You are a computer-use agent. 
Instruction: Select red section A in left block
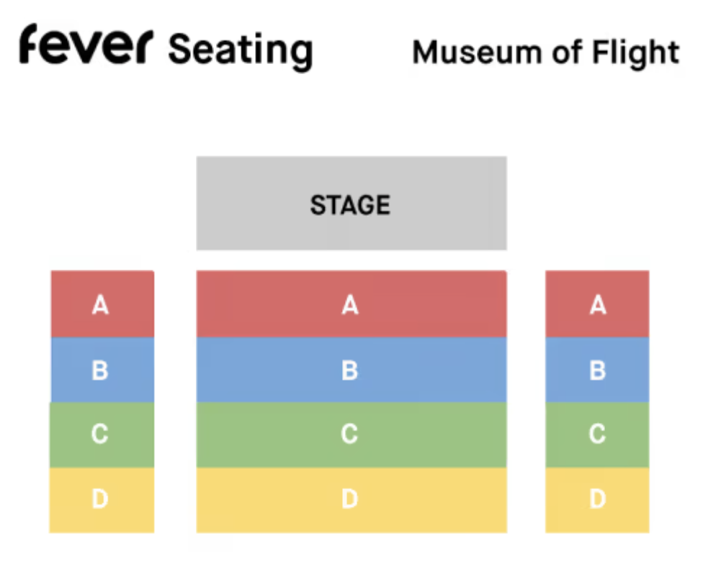[x=102, y=304]
